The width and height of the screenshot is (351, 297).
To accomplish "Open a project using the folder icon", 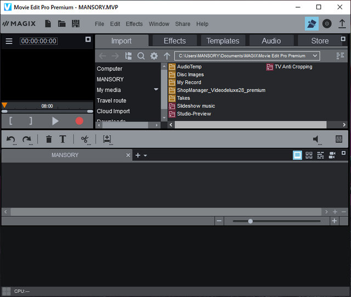I will click(x=62, y=24).
